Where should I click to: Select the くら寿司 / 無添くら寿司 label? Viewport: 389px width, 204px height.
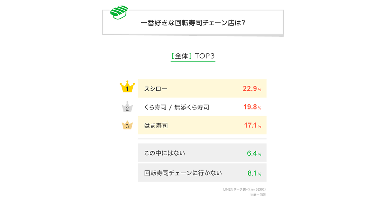(x=177, y=107)
